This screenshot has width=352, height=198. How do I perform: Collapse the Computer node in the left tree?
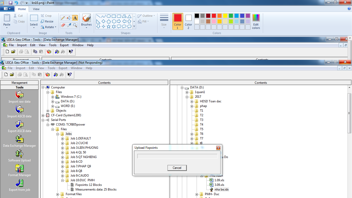(x=43, y=87)
